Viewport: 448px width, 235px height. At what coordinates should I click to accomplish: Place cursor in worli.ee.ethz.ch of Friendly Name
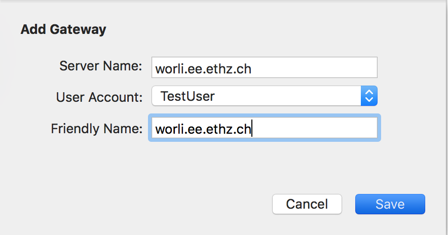coord(203,129)
